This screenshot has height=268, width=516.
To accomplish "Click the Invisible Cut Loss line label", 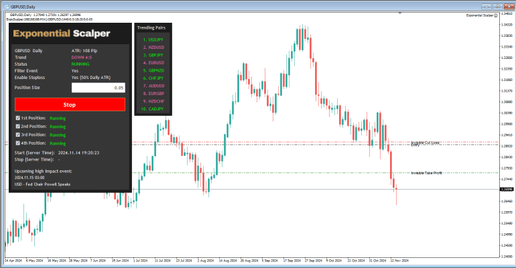I will (425, 143).
